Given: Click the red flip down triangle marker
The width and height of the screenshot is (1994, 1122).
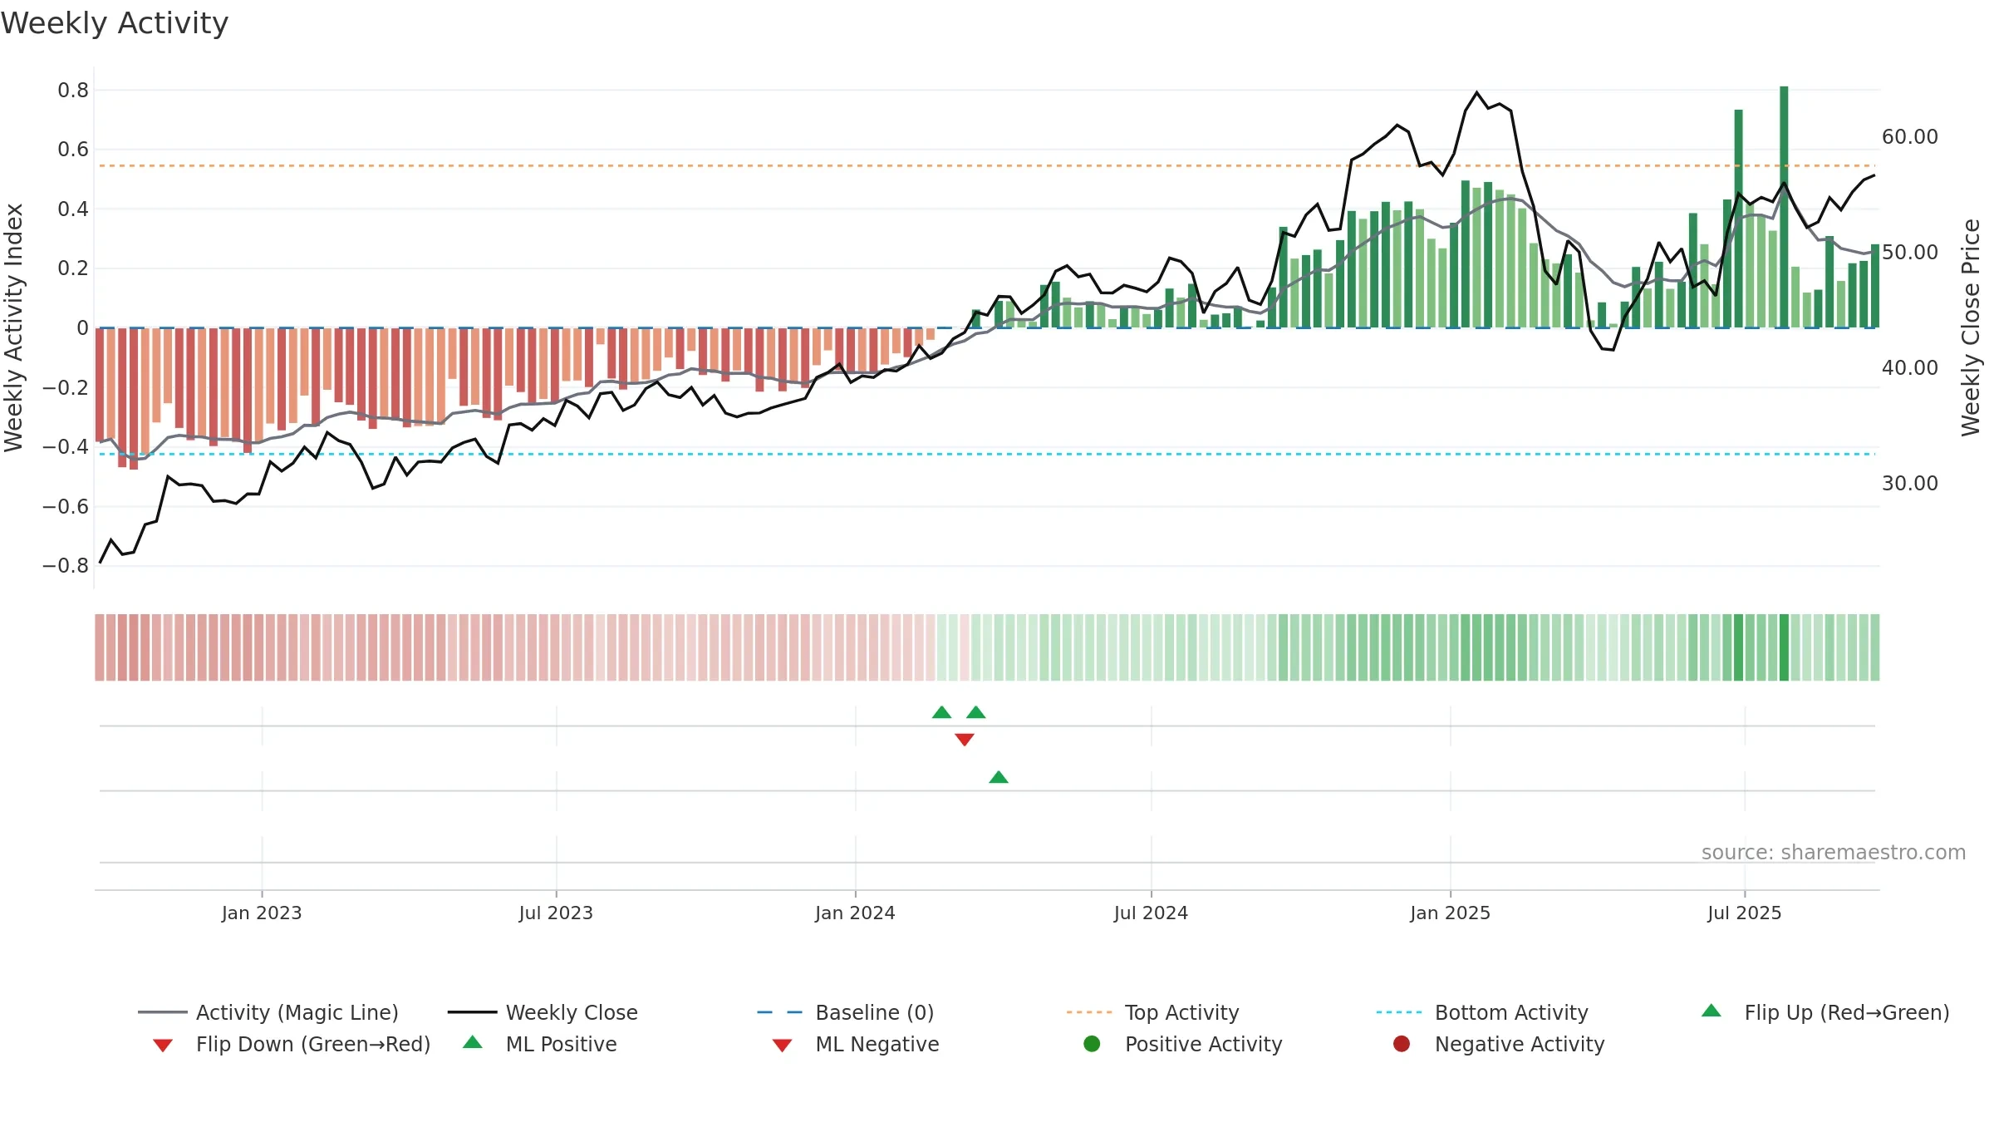Looking at the screenshot, I should pos(965,740).
